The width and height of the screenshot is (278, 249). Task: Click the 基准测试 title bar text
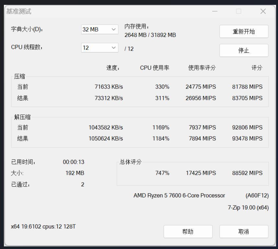[19, 12]
